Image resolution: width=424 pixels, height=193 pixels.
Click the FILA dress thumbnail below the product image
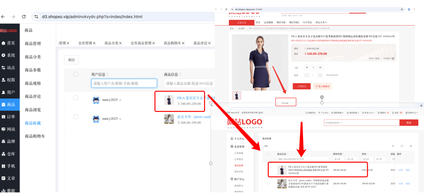(x=237, y=96)
